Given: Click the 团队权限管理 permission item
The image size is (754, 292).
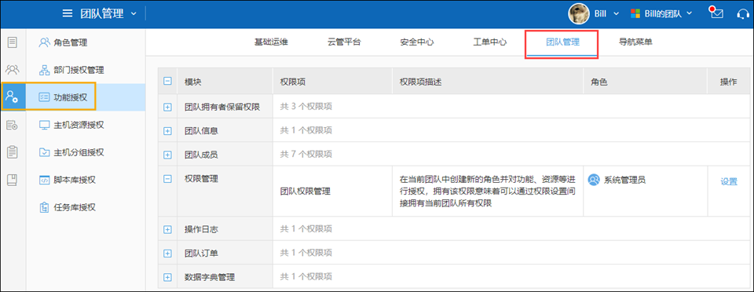Looking at the screenshot, I should tap(306, 192).
